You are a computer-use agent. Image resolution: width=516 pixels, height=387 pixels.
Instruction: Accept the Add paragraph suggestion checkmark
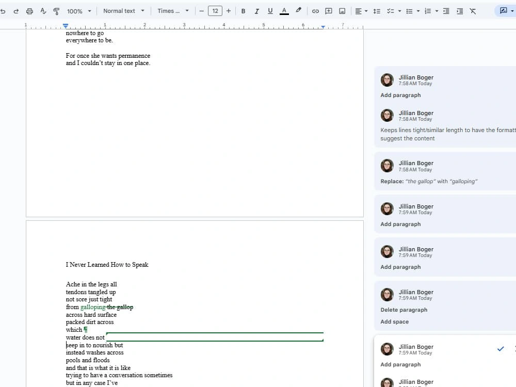(x=501, y=348)
